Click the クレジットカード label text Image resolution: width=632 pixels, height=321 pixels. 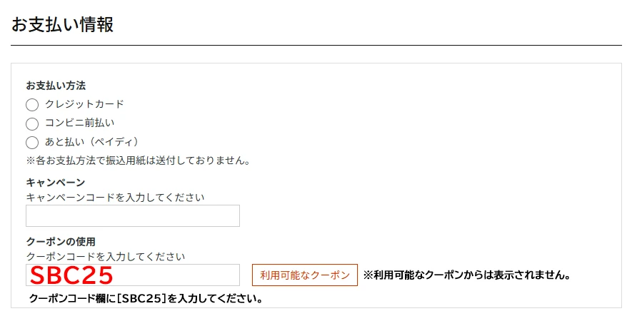(x=84, y=104)
